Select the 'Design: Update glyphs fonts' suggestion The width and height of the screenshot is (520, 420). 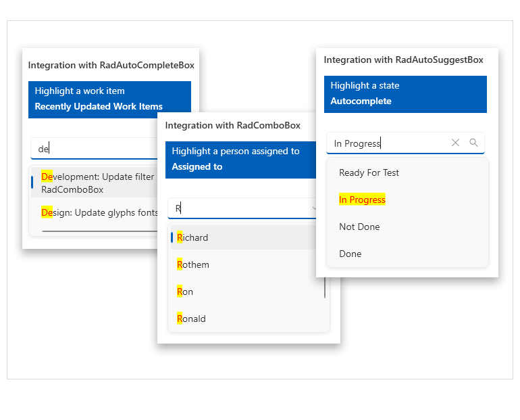(95, 212)
